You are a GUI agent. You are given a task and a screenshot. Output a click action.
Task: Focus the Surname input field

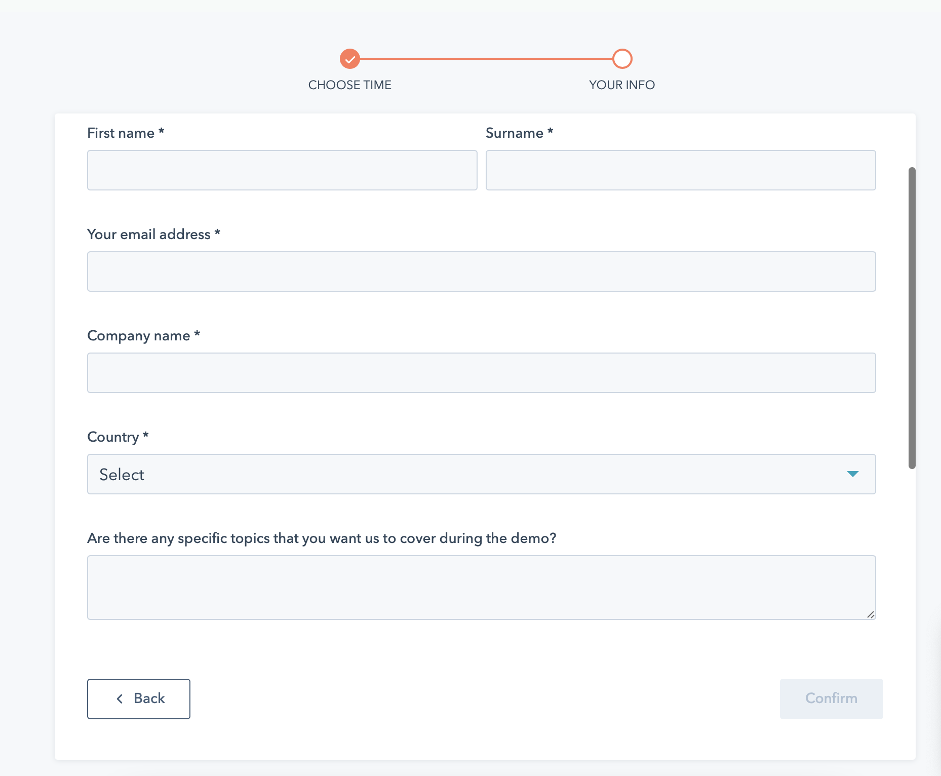point(681,170)
